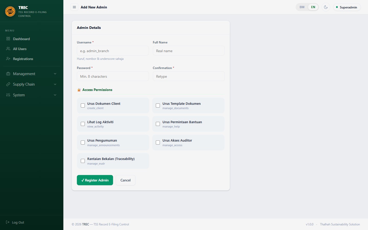This screenshot has height=230, width=368.
Task: Expand the System menu section
Action: 32,95
